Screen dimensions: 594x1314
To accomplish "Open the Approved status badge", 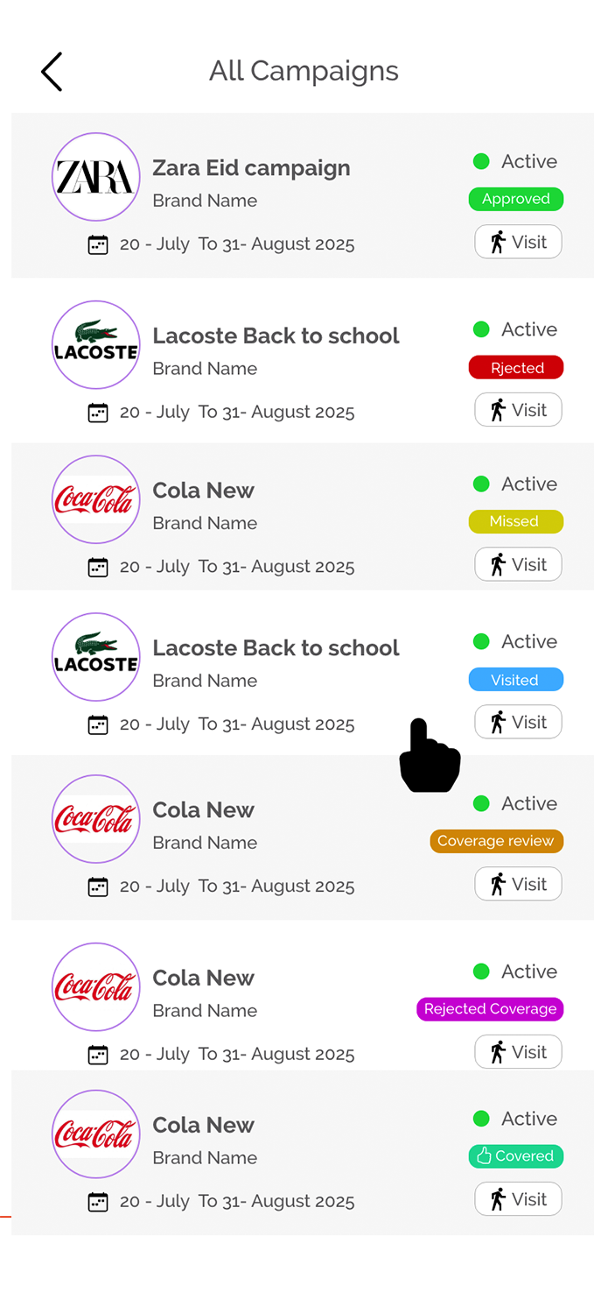I will [516, 199].
